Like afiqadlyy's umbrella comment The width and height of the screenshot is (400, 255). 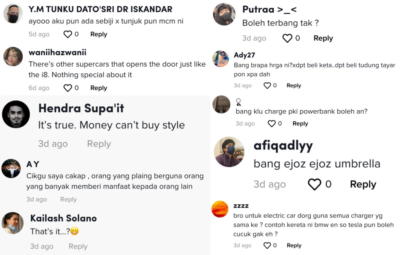pyautogui.click(x=315, y=184)
